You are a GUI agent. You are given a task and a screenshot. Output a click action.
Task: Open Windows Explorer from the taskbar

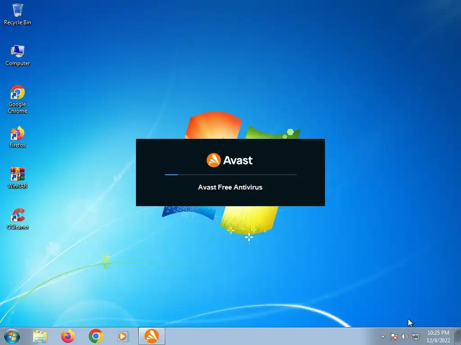40,336
